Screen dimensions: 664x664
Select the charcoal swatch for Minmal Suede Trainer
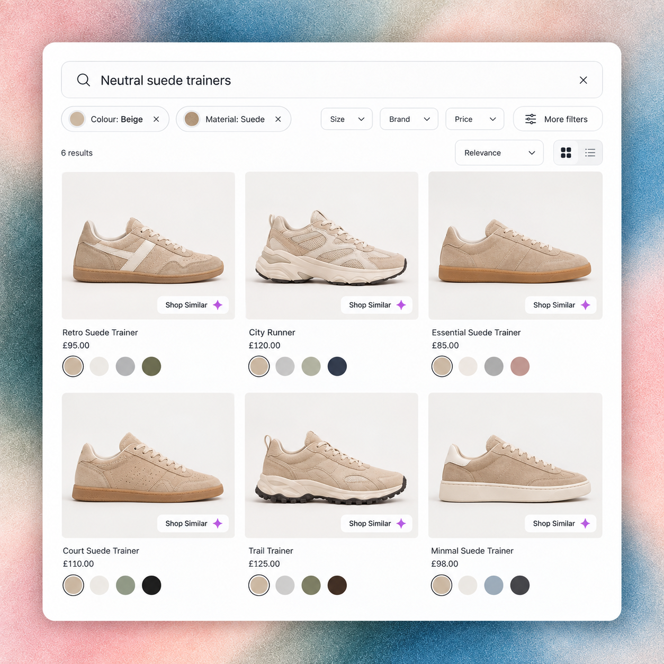click(520, 585)
